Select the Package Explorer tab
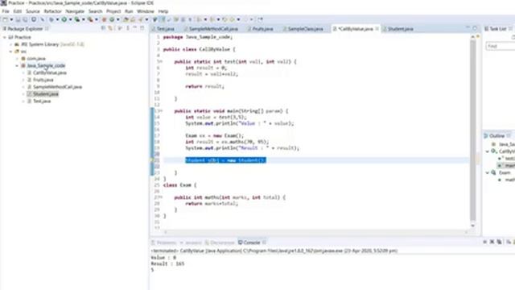This screenshot has width=515, height=290. [25, 29]
